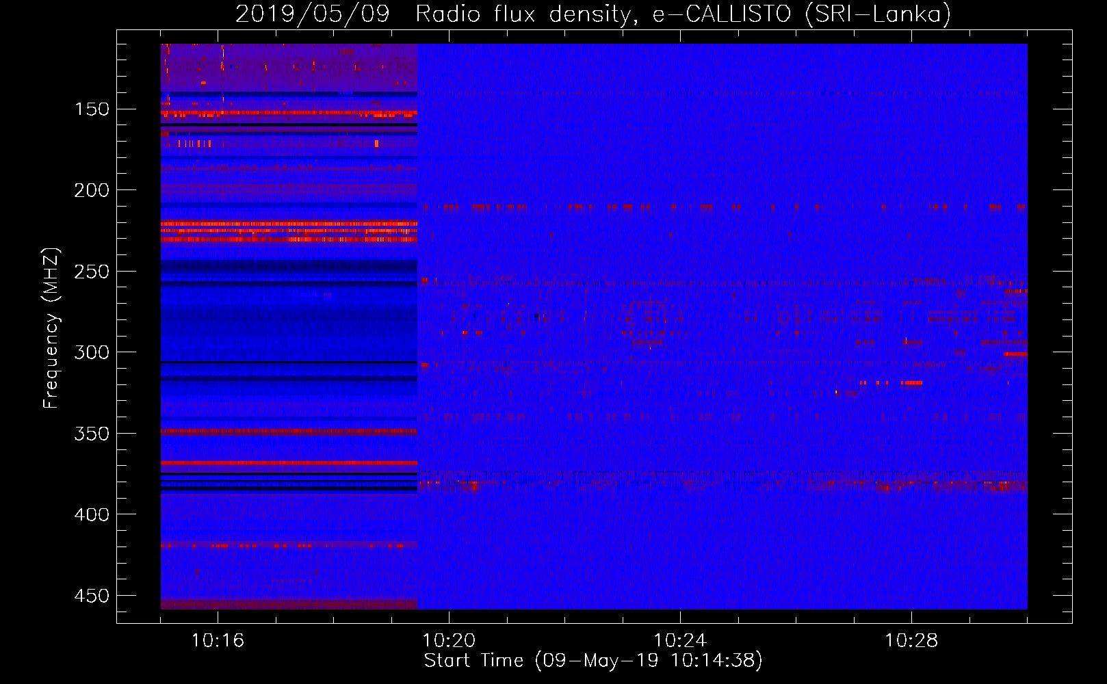Click the 300 frequency tick label
The image size is (1107, 684).
point(92,352)
